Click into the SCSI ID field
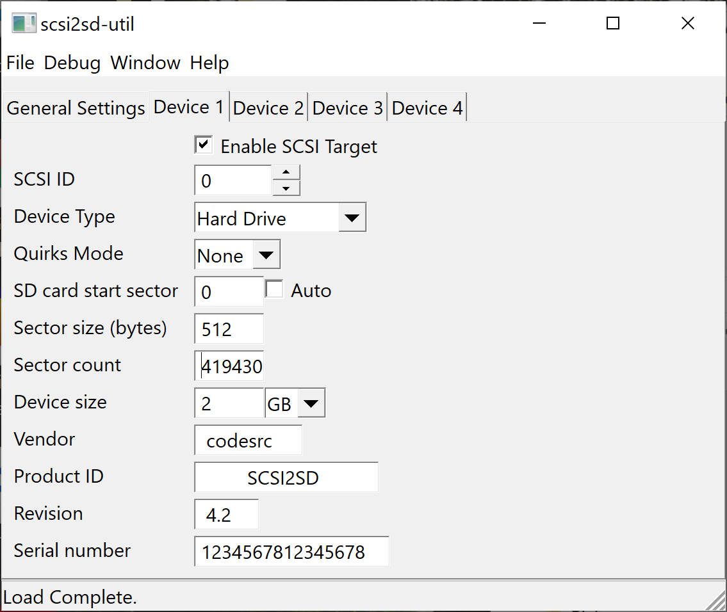727x612 pixels. coord(233,181)
